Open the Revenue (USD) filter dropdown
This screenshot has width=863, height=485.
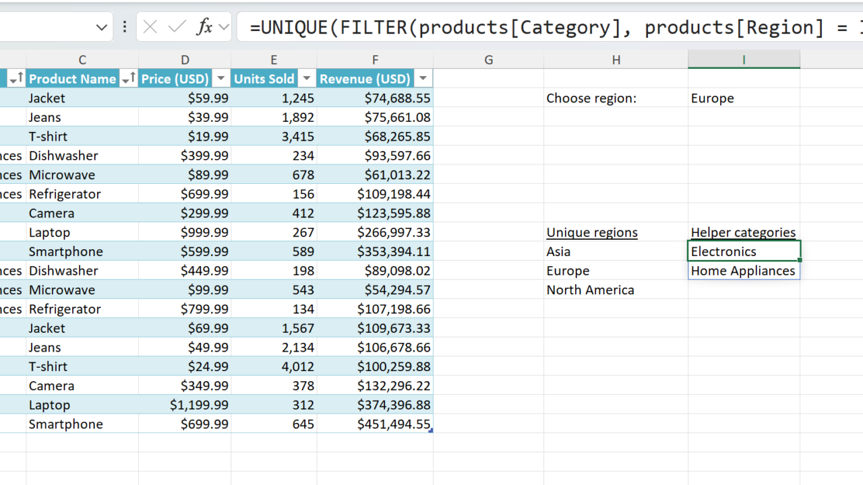423,79
